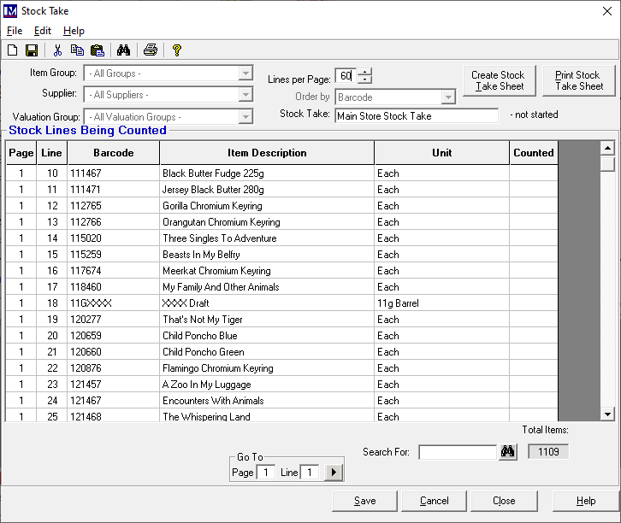Click the Create Stock Take Sheet button
Viewport: 621px width, 523px height.
click(500, 80)
